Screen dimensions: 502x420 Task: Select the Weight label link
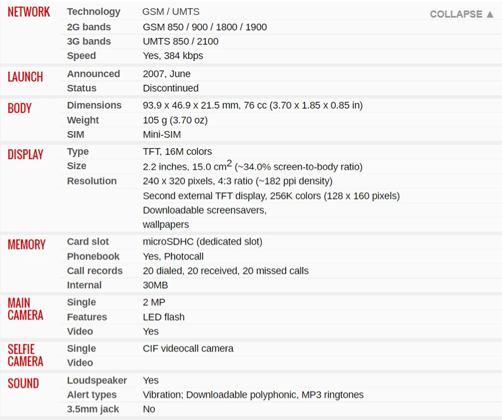tap(83, 120)
